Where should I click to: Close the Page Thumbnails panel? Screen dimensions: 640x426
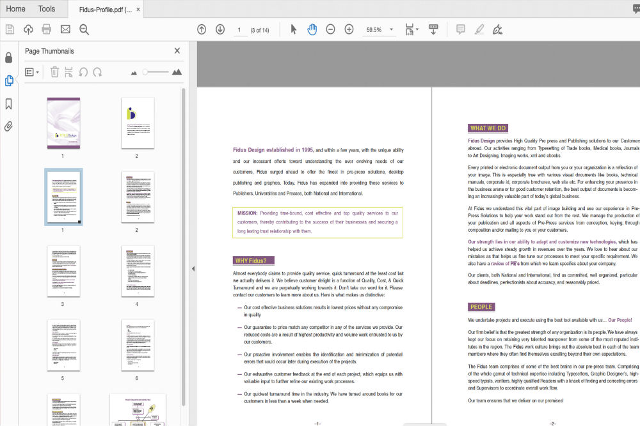coord(177,51)
